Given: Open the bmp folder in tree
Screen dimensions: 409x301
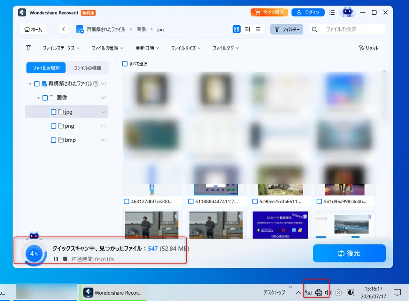Looking at the screenshot, I should point(67,140).
